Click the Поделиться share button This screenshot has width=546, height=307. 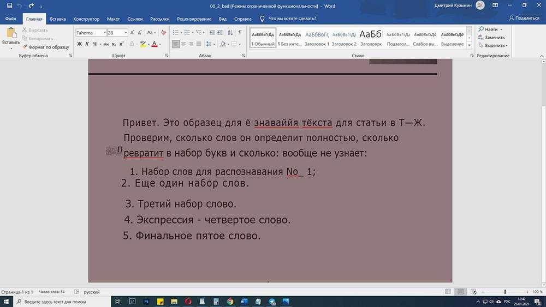point(523,19)
